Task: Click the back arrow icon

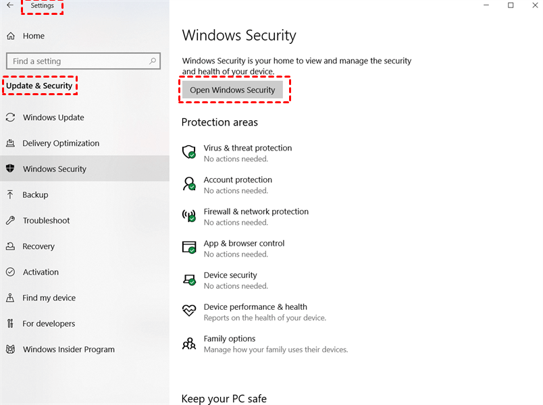Action: tap(10, 5)
